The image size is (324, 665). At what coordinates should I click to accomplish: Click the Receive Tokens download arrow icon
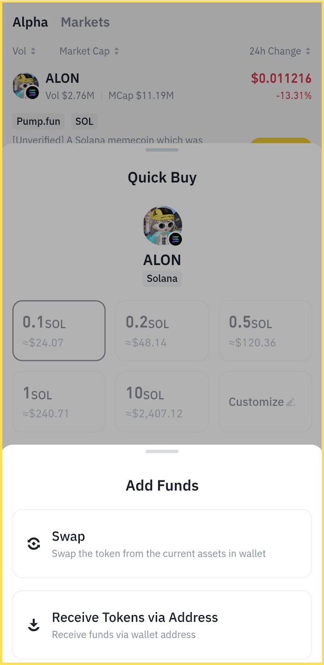point(34,625)
